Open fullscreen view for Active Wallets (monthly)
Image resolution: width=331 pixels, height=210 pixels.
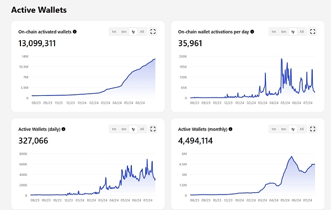tap(313, 129)
